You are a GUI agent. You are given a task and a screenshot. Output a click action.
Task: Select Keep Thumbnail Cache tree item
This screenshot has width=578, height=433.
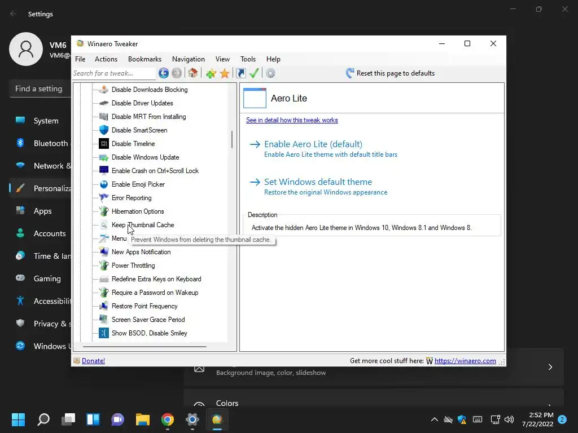143,225
